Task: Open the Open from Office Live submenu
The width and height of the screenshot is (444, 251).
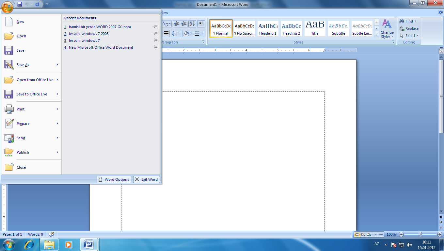Action: [31, 80]
